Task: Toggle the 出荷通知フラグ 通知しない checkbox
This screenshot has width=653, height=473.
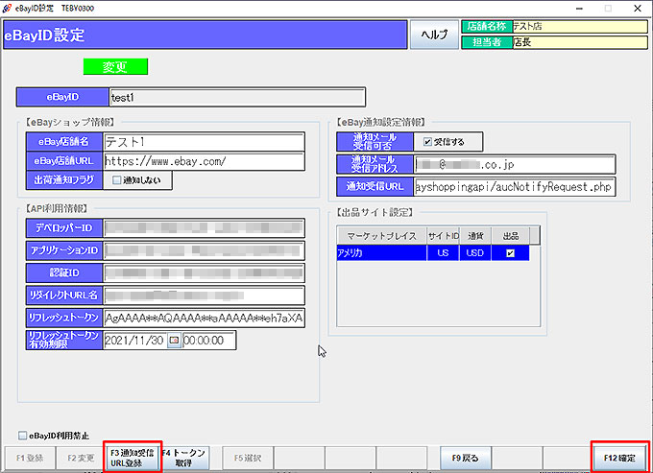Action: (x=118, y=180)
